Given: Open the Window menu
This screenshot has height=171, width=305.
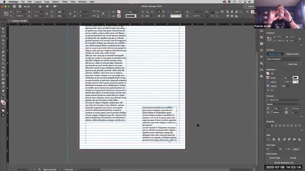Looking at the screenshot, I should [x=82, y=2].
